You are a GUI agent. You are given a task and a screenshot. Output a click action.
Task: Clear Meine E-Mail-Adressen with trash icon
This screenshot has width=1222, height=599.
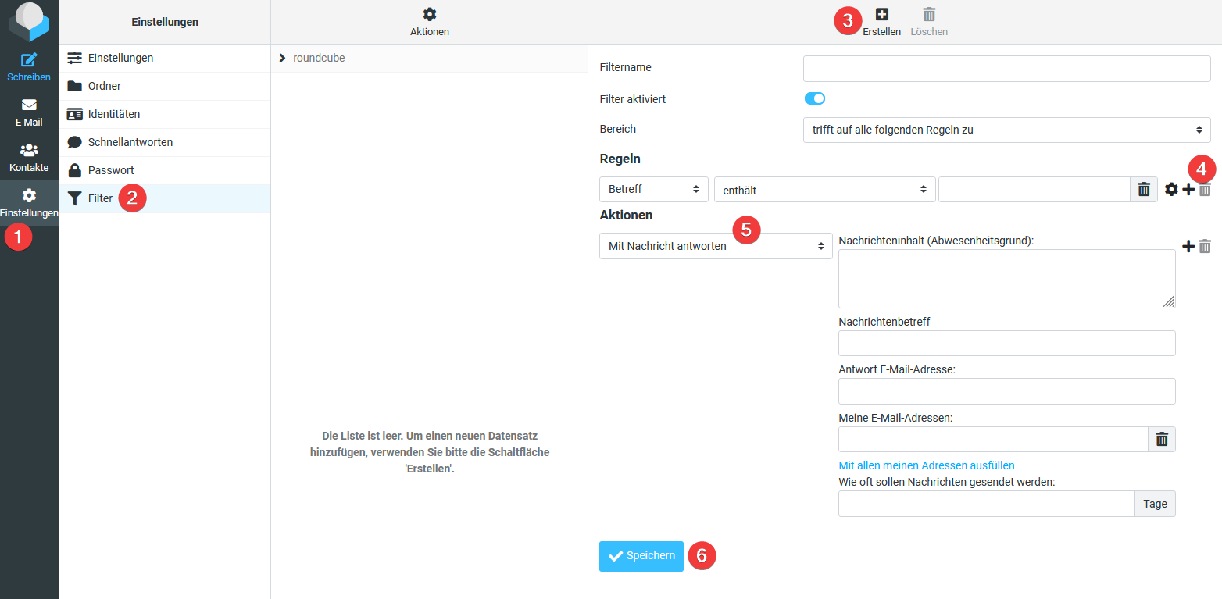tap(1161, 440)
